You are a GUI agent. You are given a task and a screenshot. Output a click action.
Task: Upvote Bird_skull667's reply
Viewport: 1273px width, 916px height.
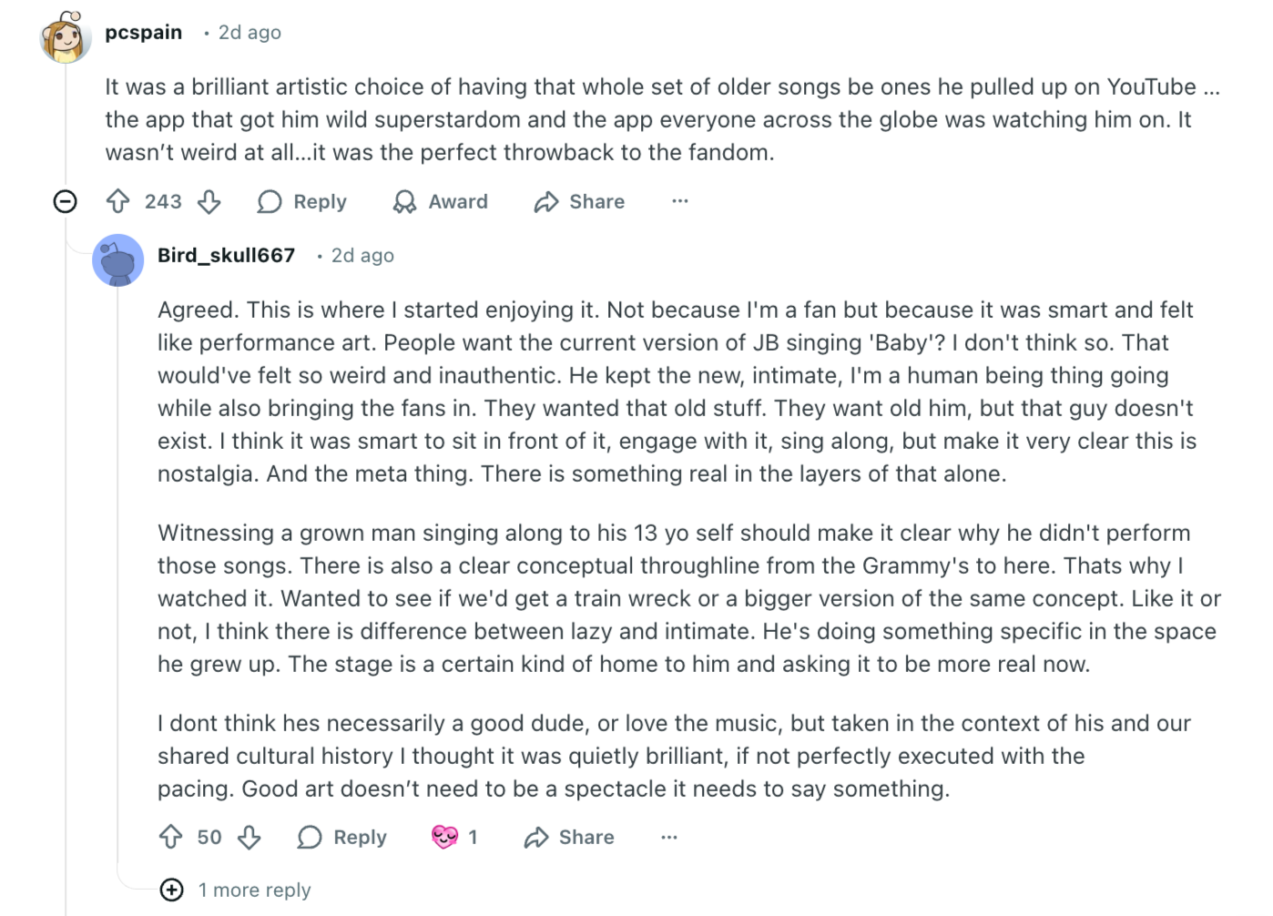[171, 837]
